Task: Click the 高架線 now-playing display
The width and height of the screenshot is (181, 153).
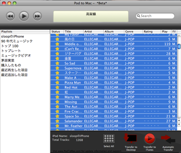Action: [91, 16]
